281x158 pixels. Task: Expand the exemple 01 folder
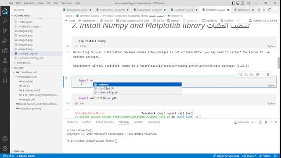click(23, 63)
